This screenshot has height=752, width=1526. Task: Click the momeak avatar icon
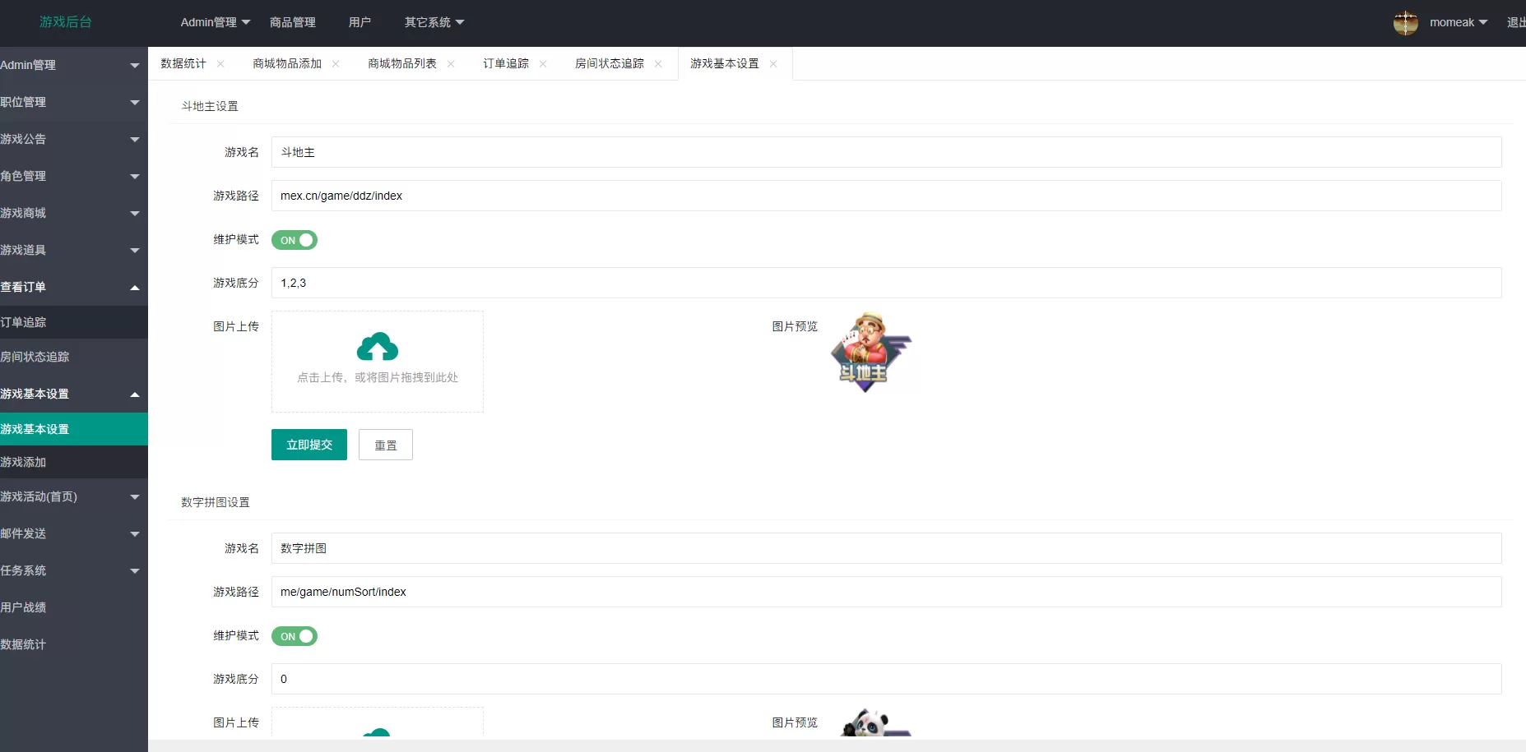click(1406, 22)
